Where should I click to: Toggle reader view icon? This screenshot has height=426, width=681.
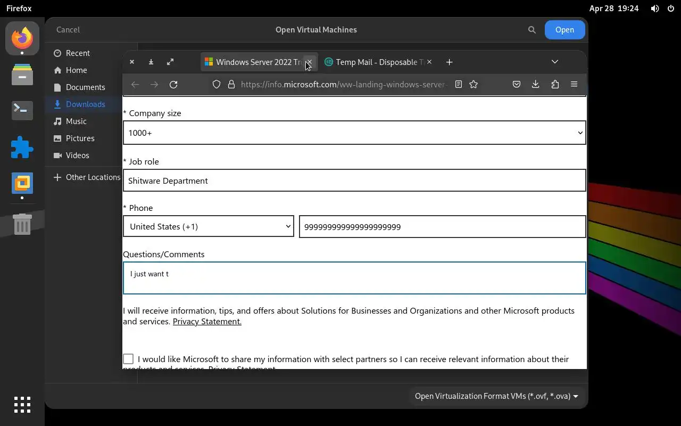click(458, 84)
